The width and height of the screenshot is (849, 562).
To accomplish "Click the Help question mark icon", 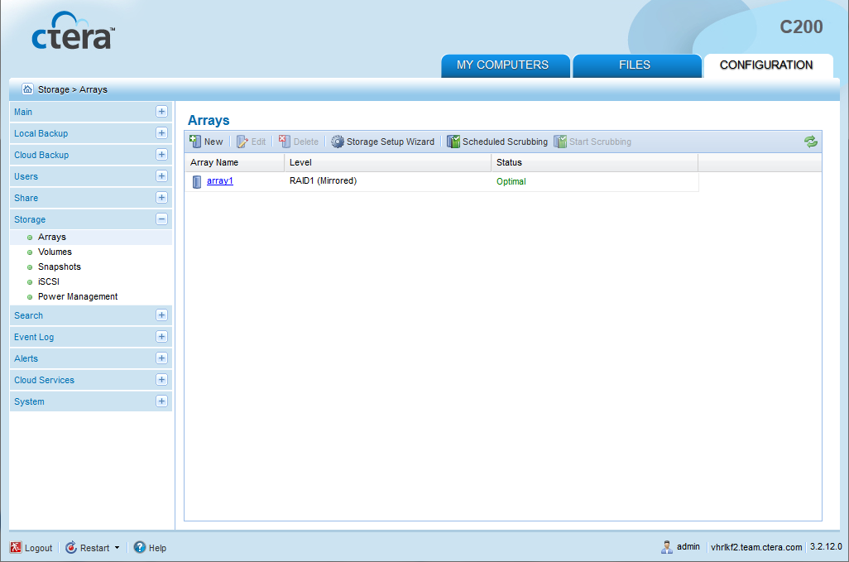I will (x=140, y=547).
